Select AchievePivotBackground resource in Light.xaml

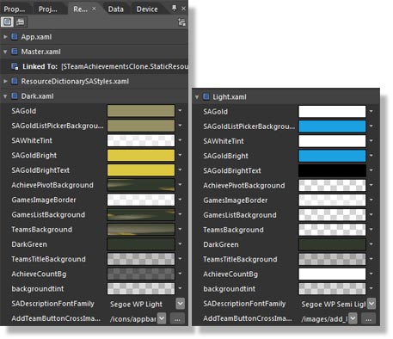(x=244, y=186)
